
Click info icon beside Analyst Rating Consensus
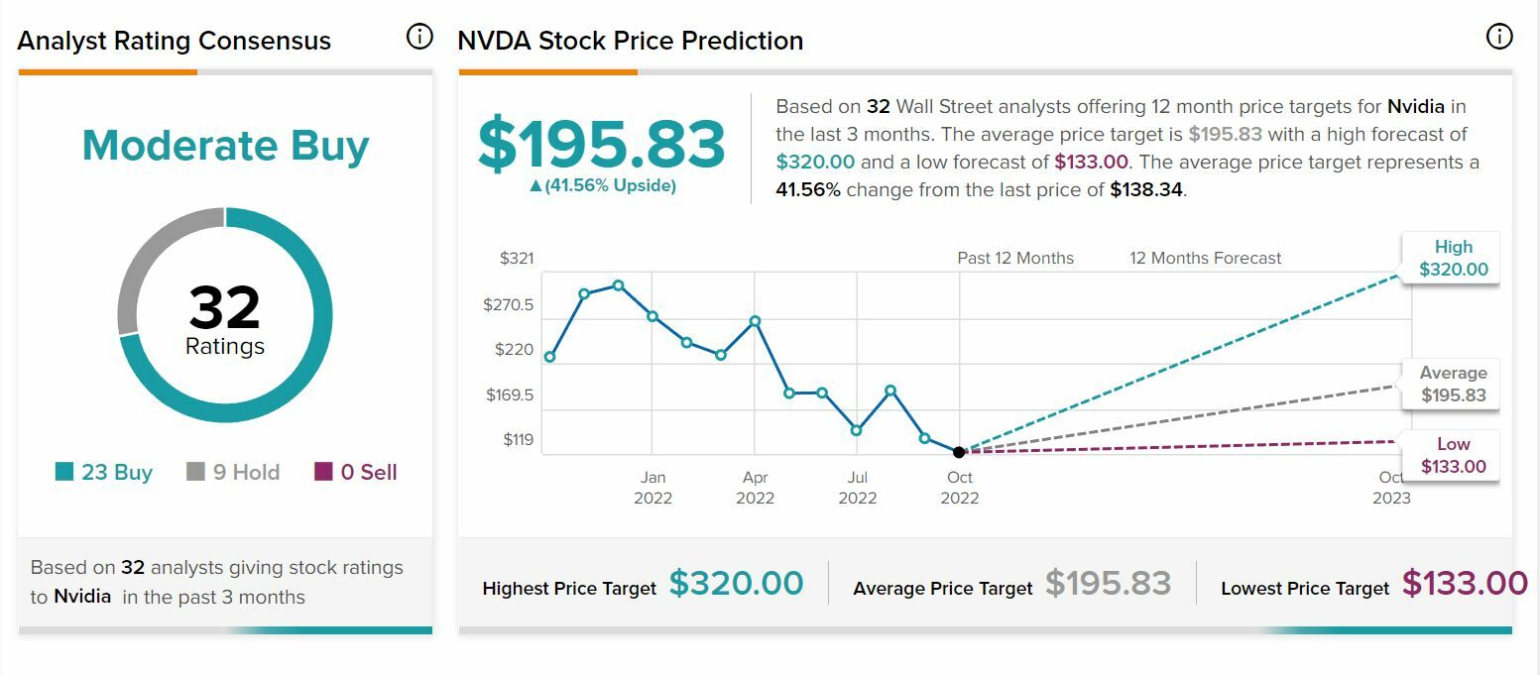(x=419, y=37)
